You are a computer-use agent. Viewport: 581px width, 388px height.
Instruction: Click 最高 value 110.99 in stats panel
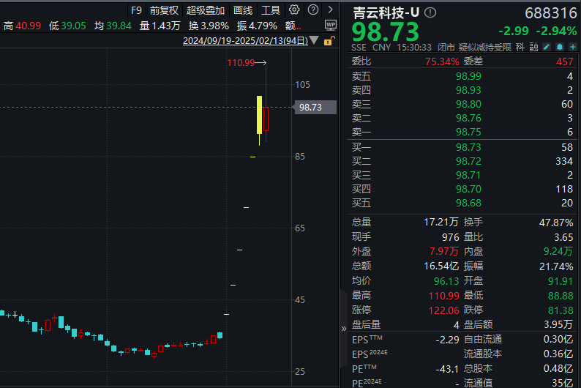[x=444, y=296]
